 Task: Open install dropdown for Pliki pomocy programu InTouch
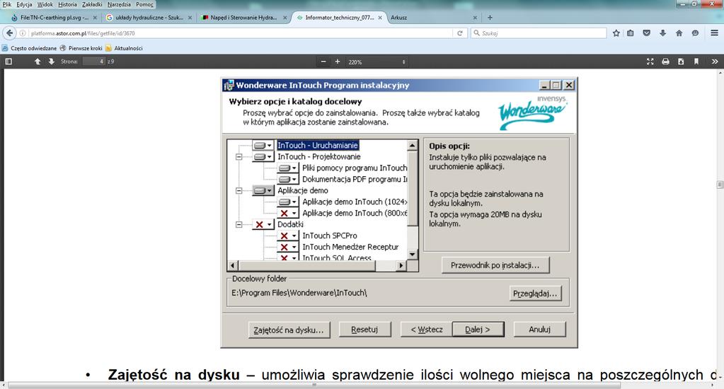pyautogui.click(x=288, y=168)
